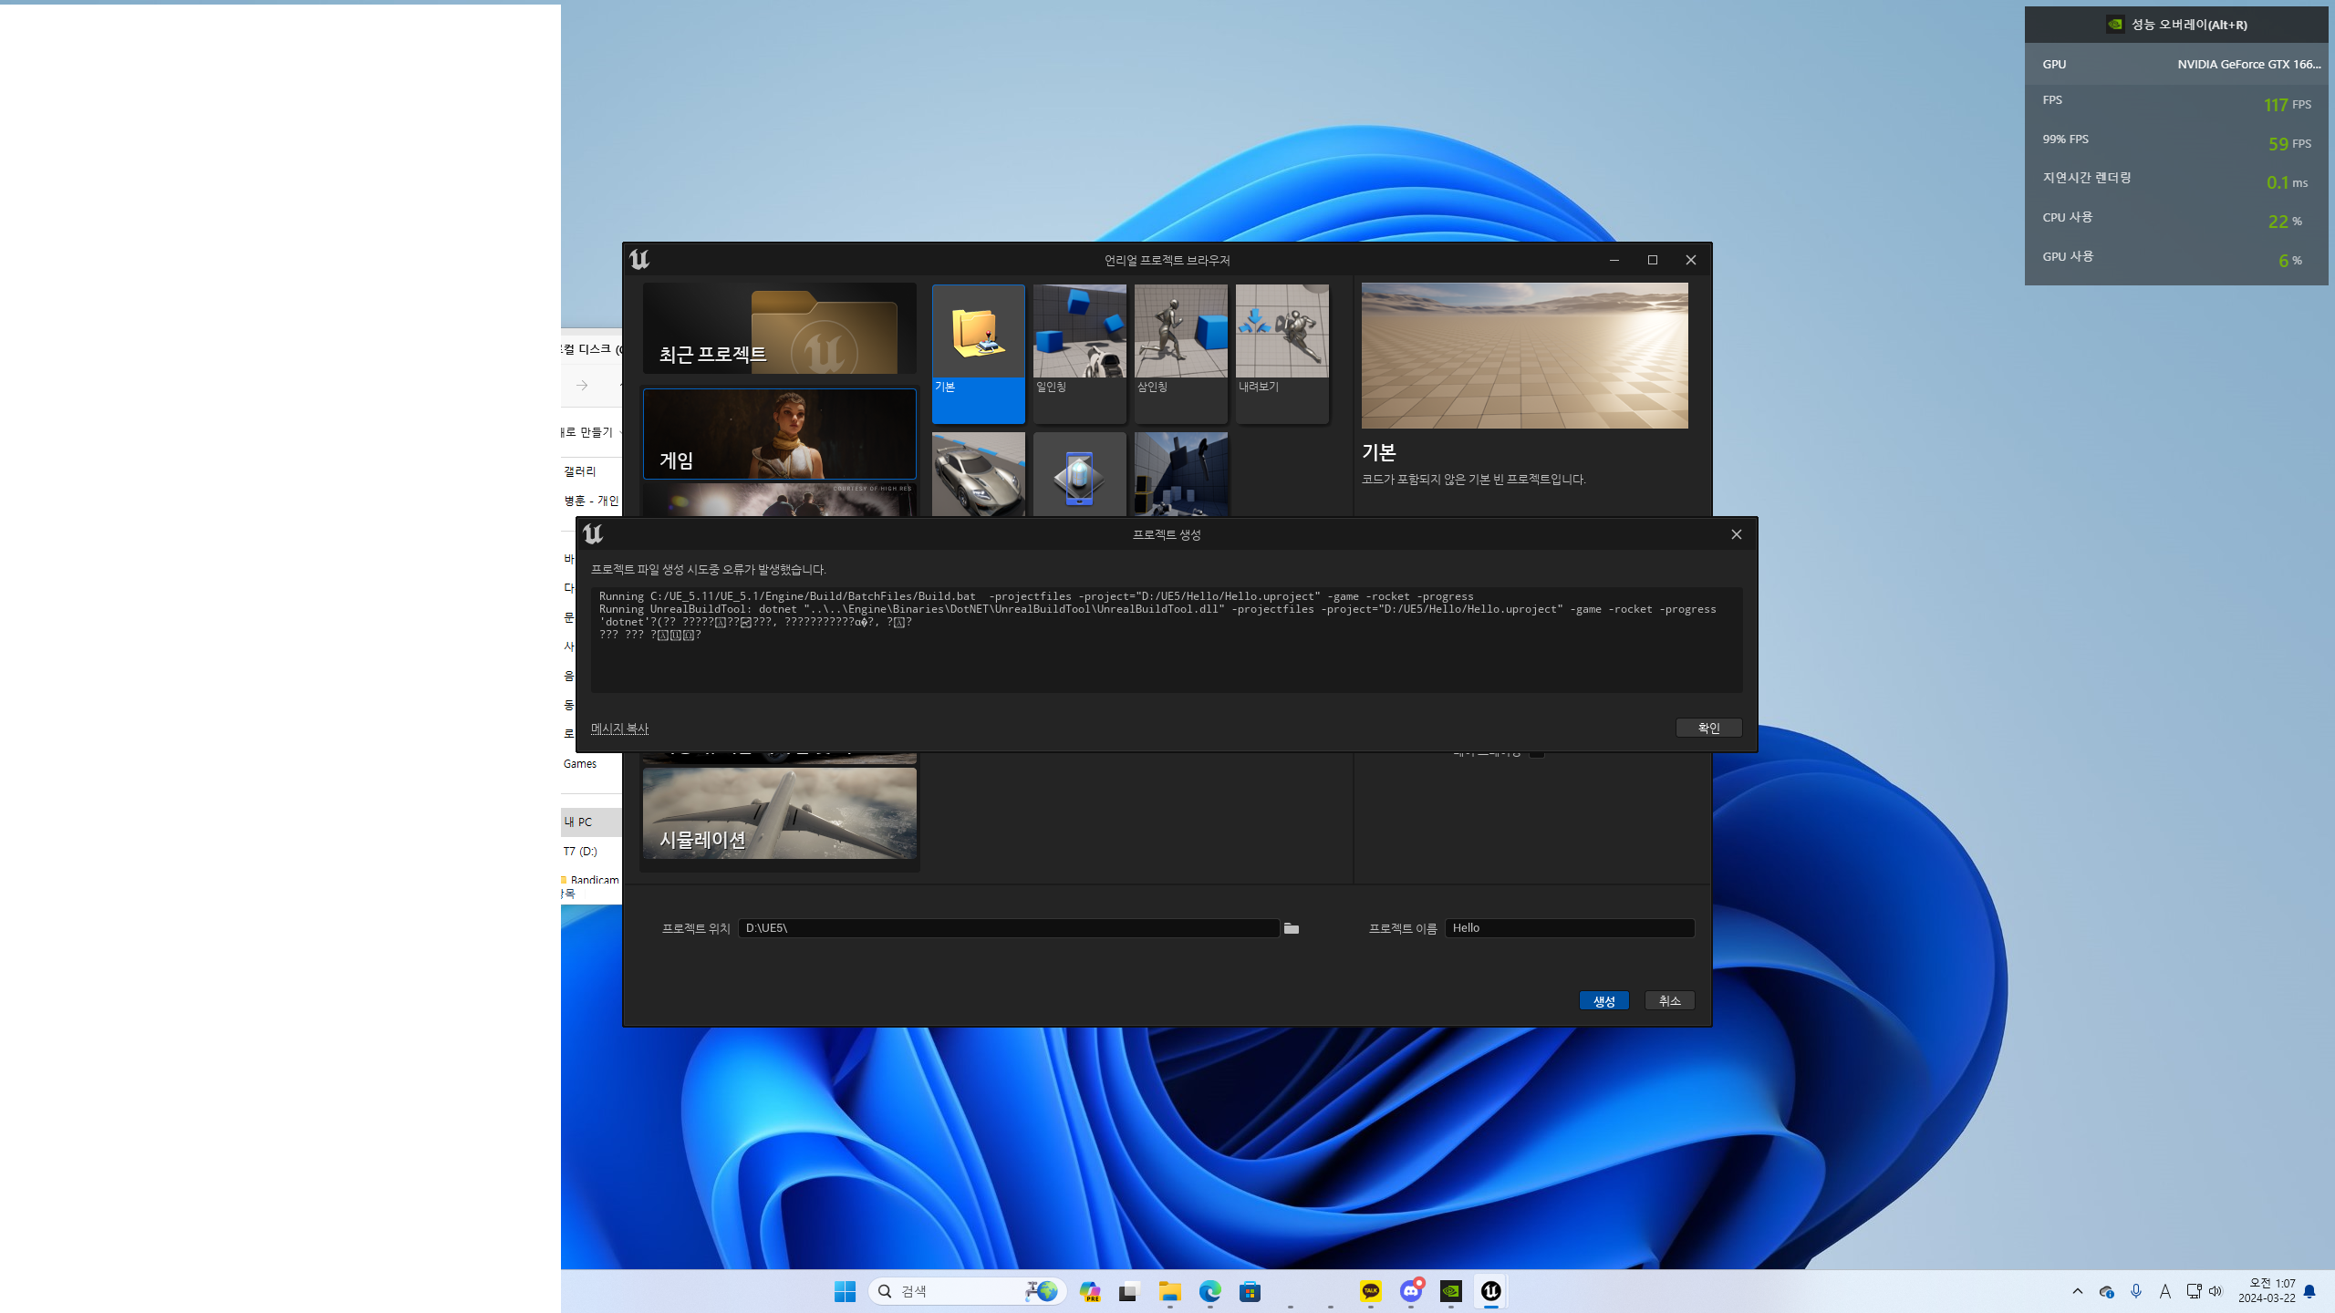The image size is (2335, 1313).
Task: Select the handheld AR phone template
Action: (x=1079, y=474)
